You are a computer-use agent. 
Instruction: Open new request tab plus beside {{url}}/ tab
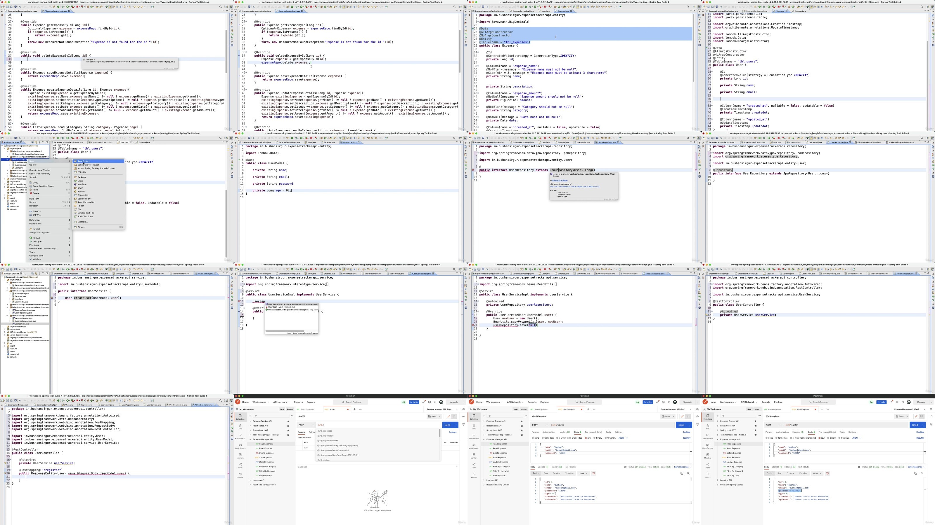[355, 409]
